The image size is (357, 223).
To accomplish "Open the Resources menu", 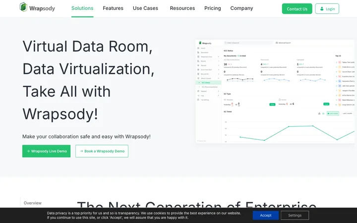I will (x=182, y=8).
